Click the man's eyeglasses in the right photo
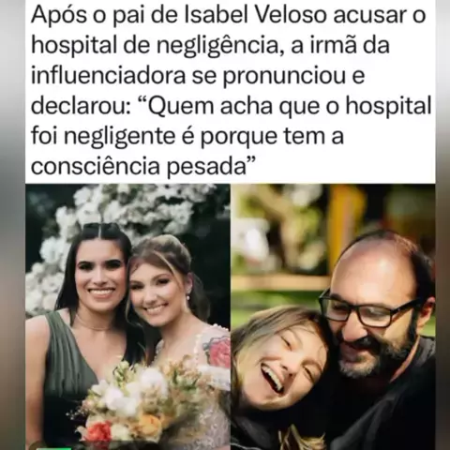This screenshot has width=450, height=450. pyautogui.click(x=367, y=309)
